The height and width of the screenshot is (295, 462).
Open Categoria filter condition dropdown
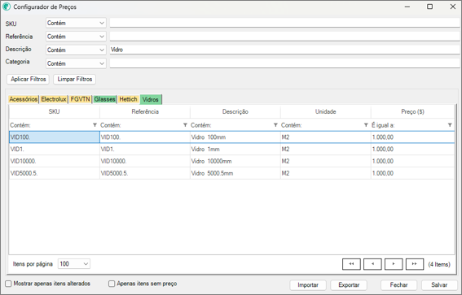coord(76,63)
